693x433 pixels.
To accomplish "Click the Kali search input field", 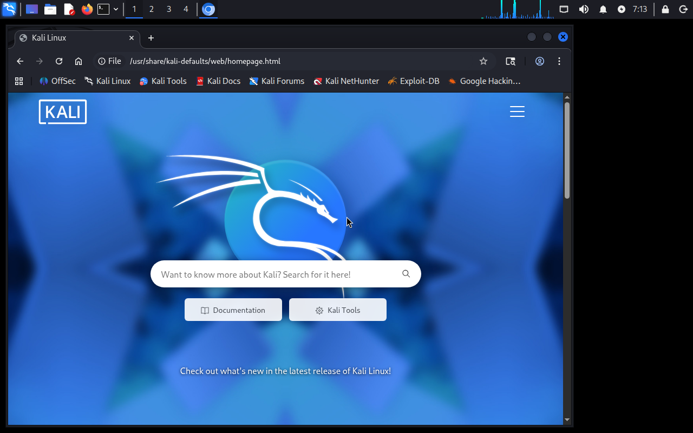I will (x=276, y=274).
